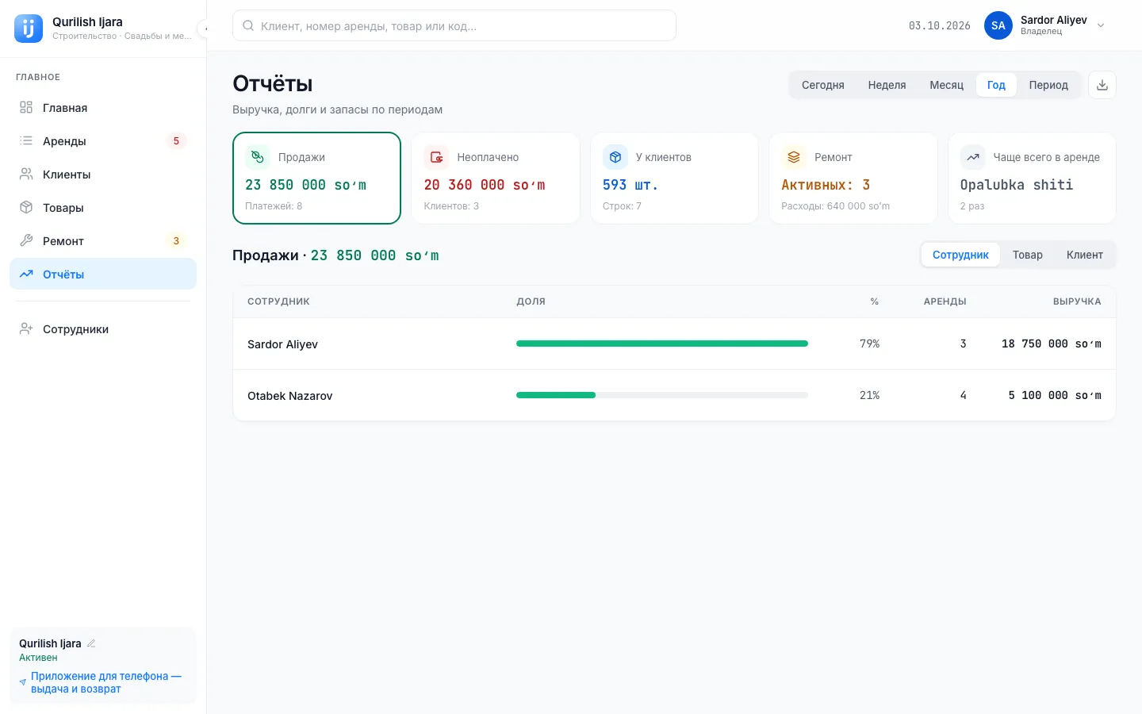Select the 593 шт. value

(x=630, y=185)
